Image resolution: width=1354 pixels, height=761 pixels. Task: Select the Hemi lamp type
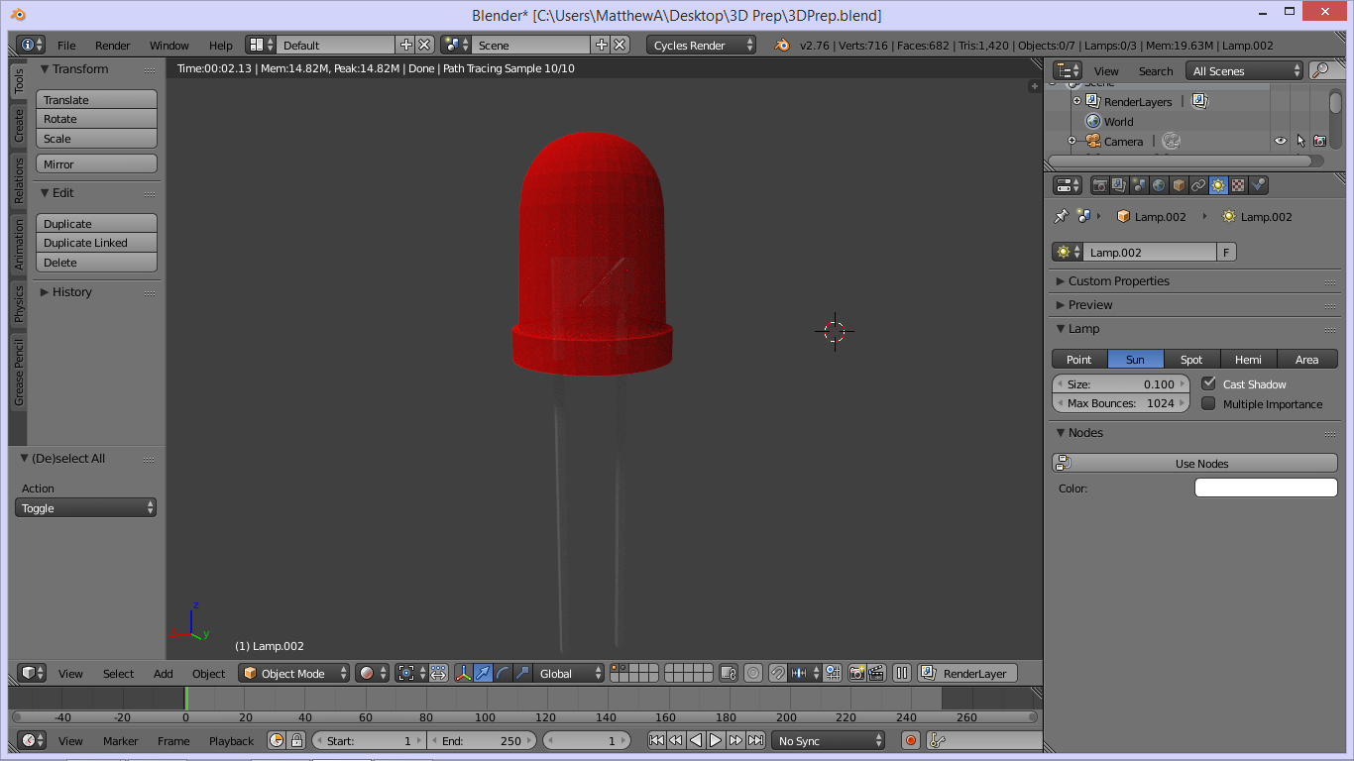coord(1249,359)
